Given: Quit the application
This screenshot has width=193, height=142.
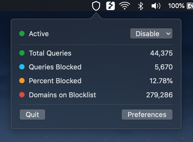Looking at the screenshot, I should [32, 115].
